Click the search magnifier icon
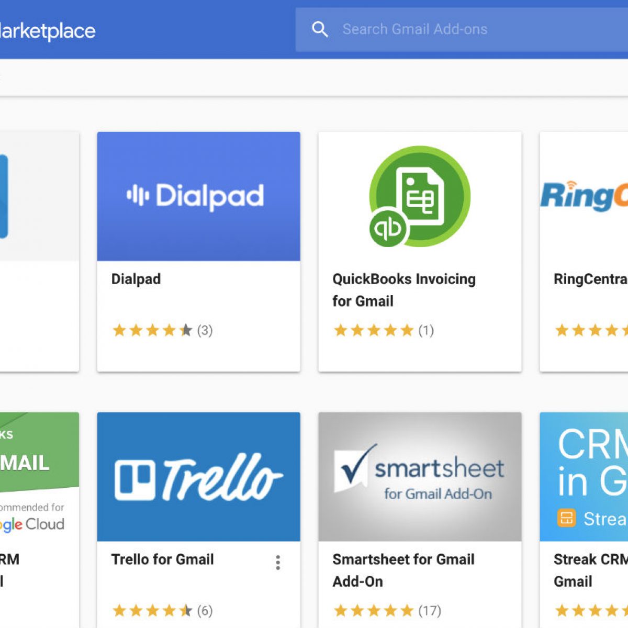The image size is (628, 628). (x=320, y=29)
